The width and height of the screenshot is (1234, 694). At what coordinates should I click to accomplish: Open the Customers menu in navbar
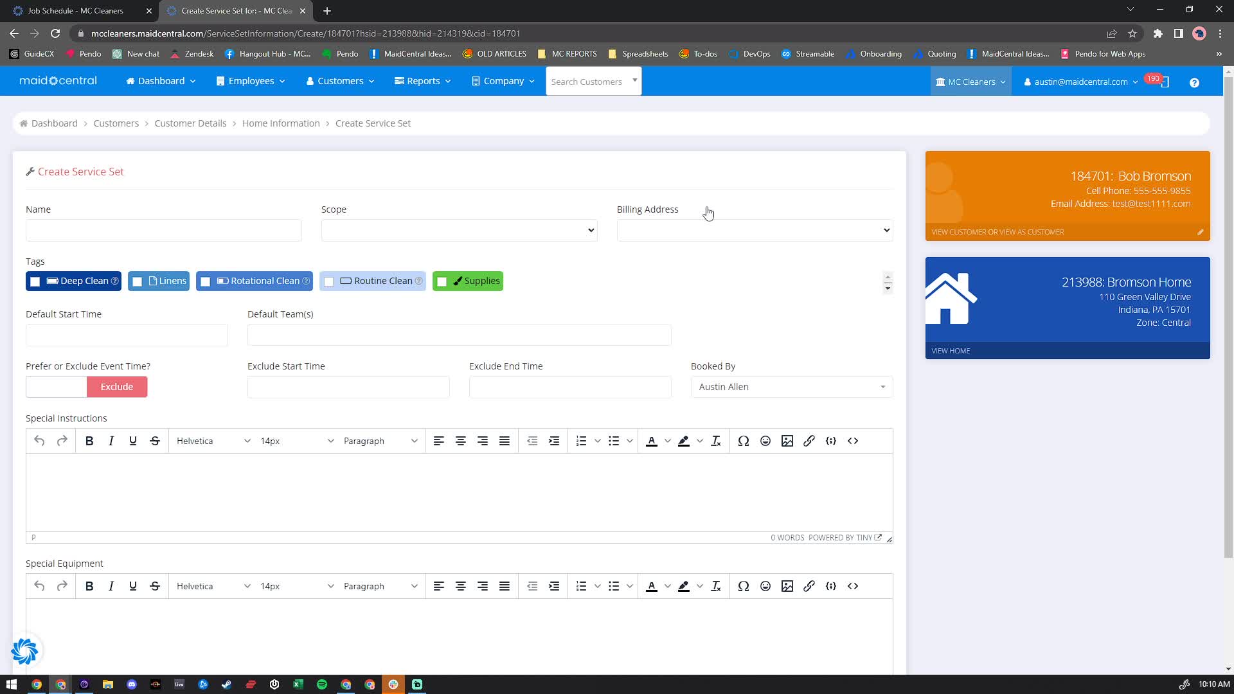pos(340,81)
